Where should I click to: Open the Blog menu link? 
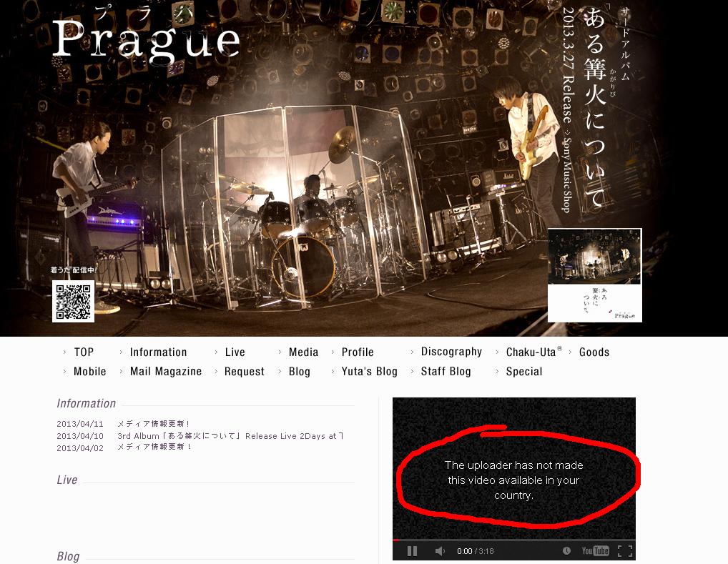(x=300, y=372)
